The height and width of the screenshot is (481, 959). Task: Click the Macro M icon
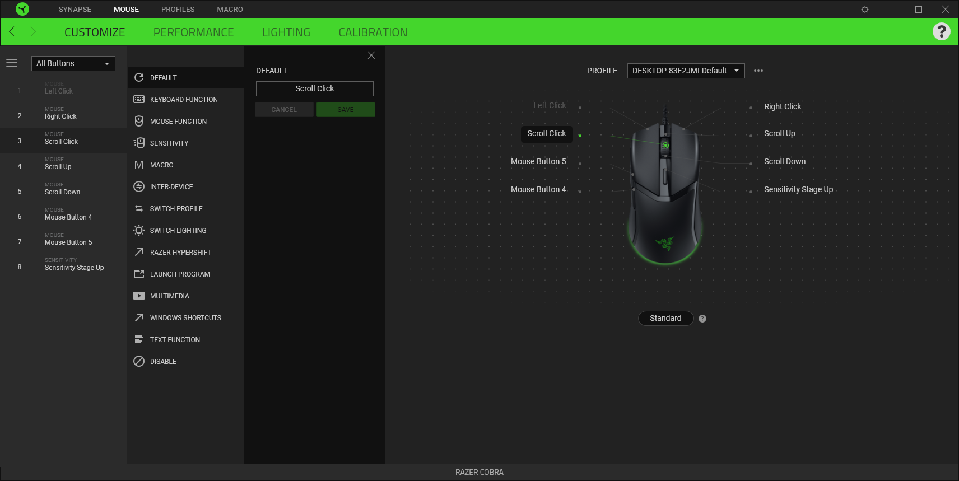(139, 165)
